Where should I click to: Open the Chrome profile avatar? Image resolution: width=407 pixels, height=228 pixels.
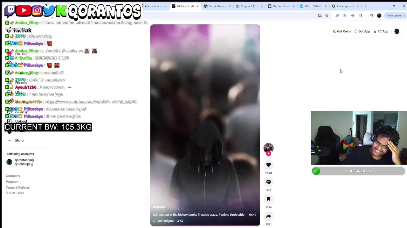pyautogui.click(x=379, y=16)
